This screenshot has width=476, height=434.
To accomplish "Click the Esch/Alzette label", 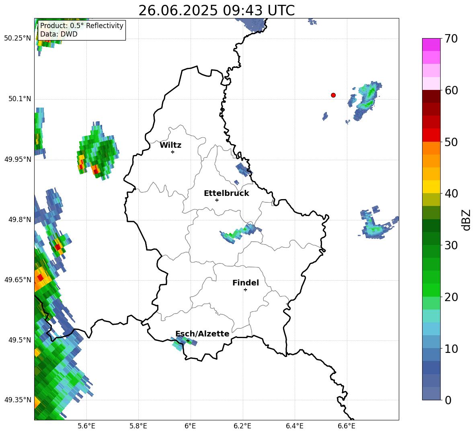I will (202, 334).
